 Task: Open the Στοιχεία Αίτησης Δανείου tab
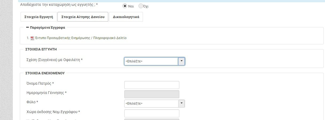pyautogui.click(x=83, y=17)
